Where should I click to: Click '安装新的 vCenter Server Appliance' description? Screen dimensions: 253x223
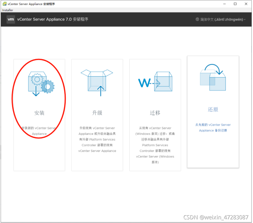[39, 131]
